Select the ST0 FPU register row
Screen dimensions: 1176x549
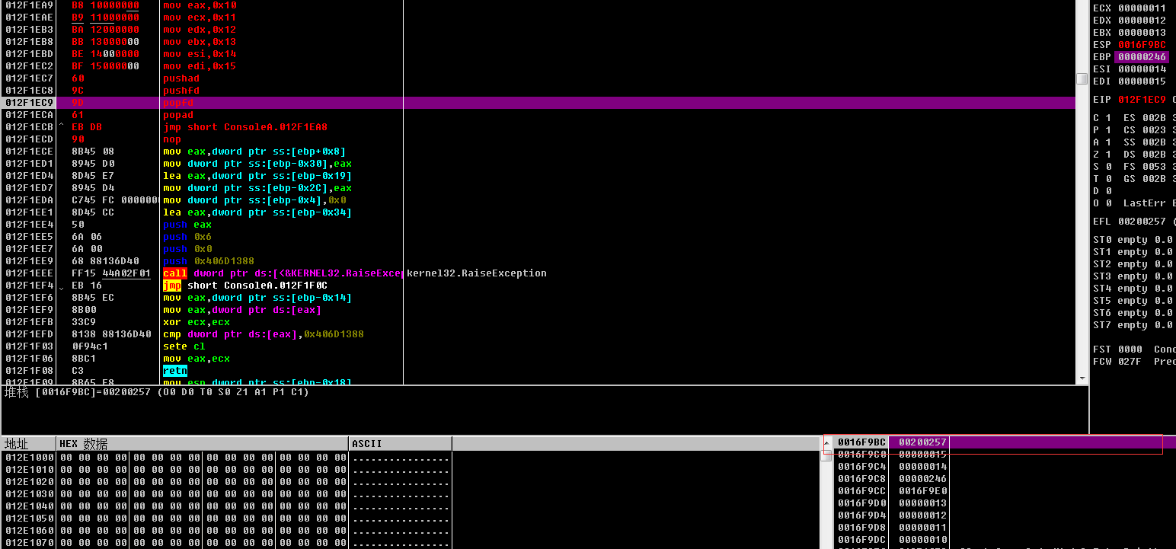(x=1133, y=240)
